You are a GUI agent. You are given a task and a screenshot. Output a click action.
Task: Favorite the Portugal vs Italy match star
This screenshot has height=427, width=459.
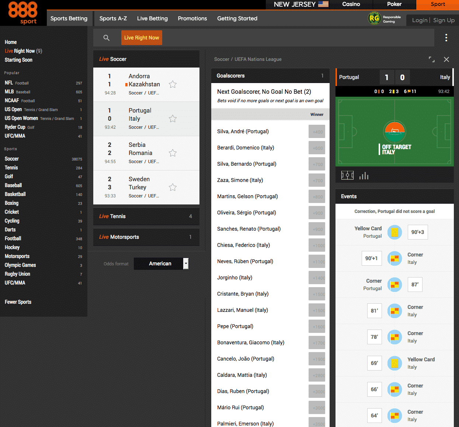click(x=173, y=119)
